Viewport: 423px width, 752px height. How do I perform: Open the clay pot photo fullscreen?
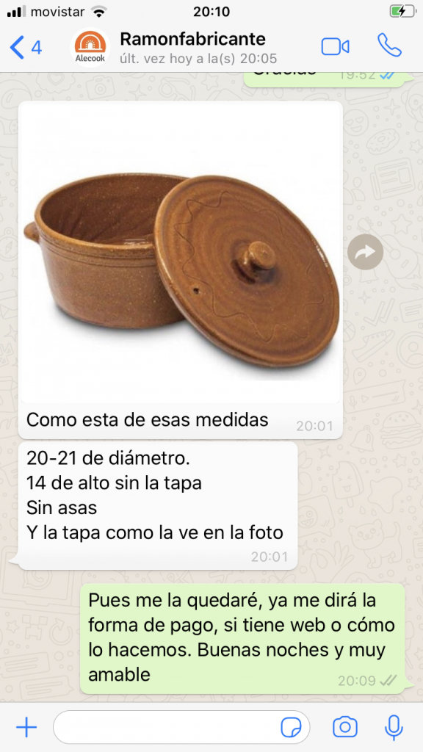pos(181,253)
